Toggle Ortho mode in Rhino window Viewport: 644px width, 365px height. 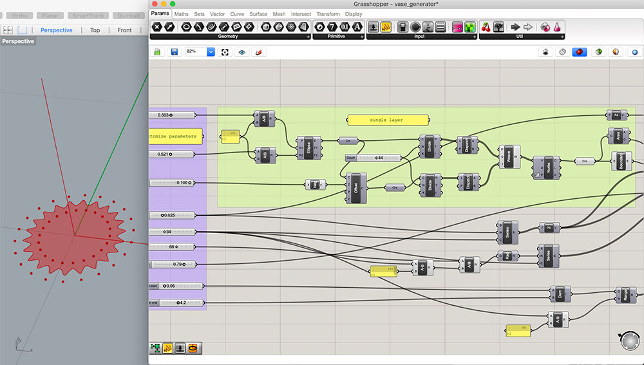pos(19,15)
